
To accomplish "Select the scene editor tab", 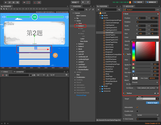I will [x=6, y=6].
